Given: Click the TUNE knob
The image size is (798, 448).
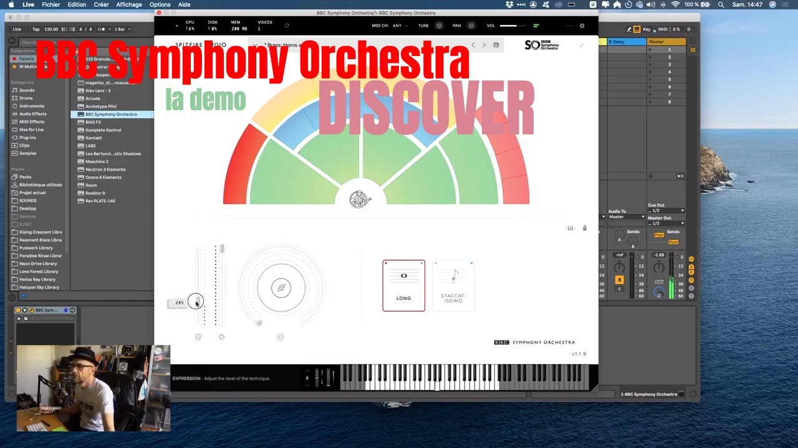Looking at the screenshot, I should pos(439,26).
